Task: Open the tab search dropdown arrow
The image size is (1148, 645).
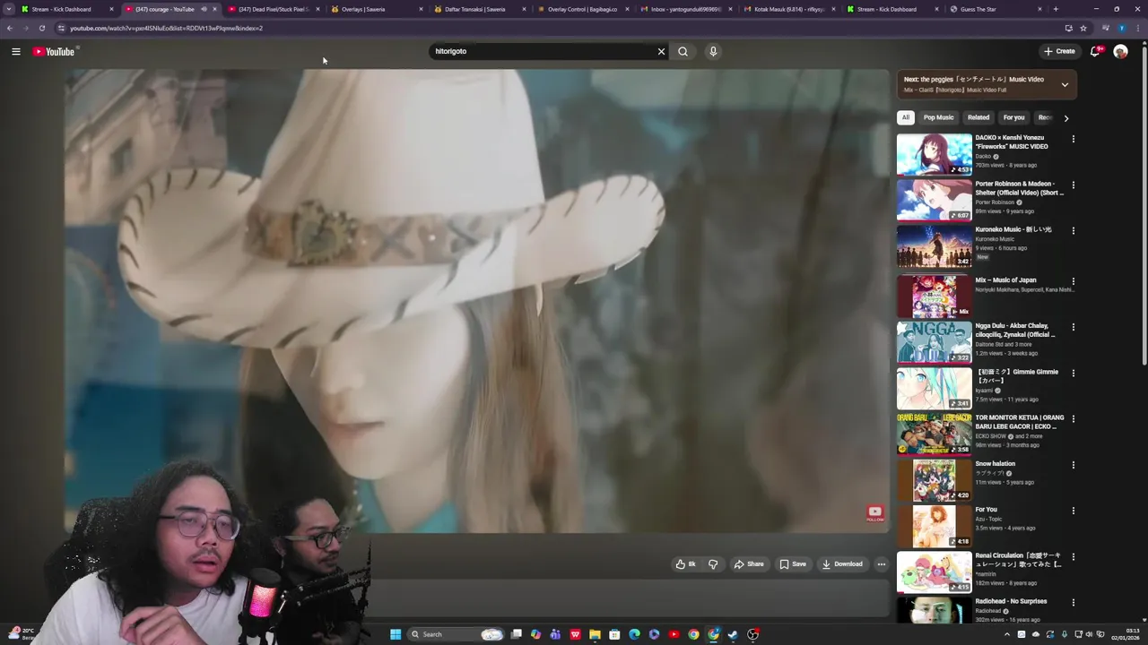Action: pyautogui.click(x=9, y=9)
